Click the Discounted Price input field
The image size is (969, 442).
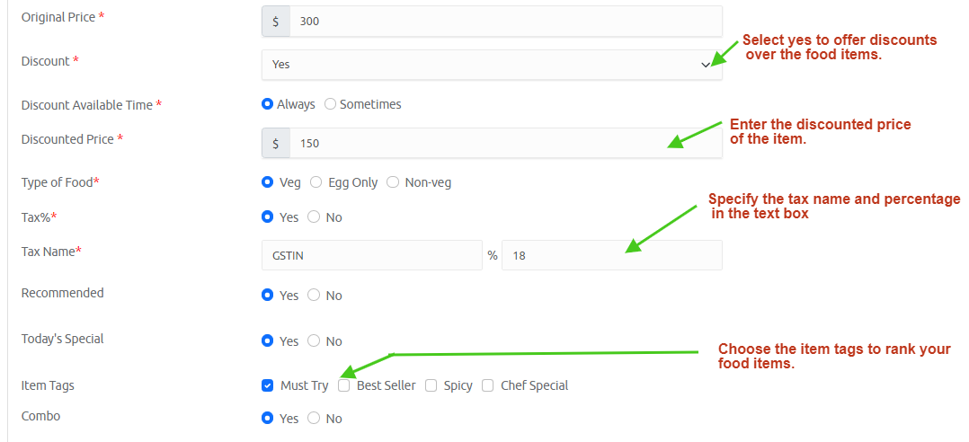505,143
